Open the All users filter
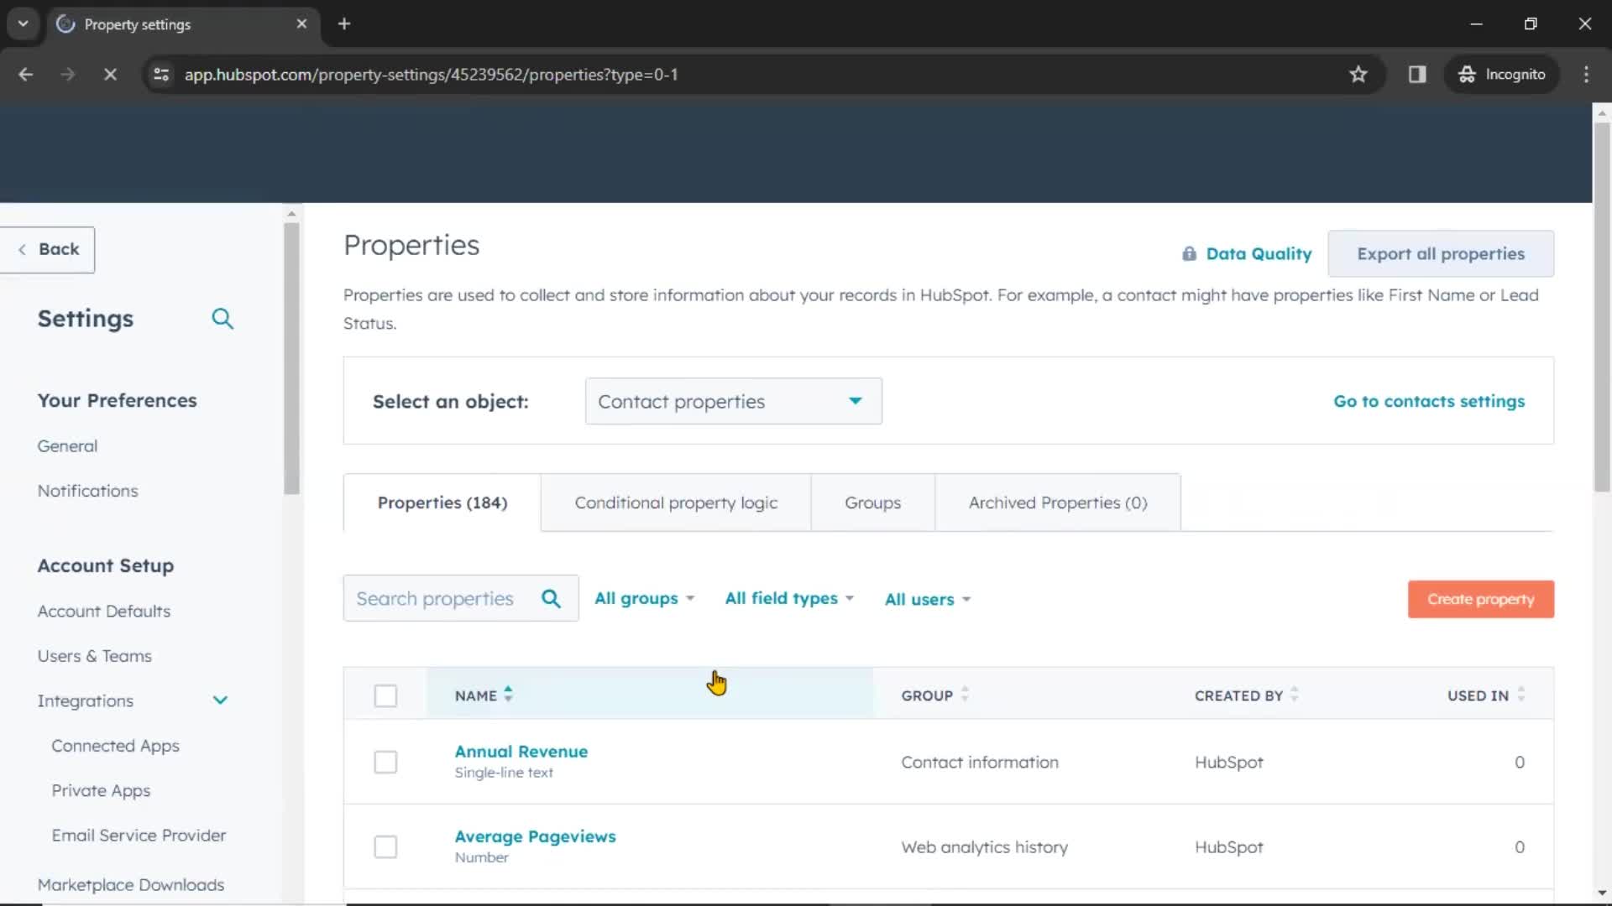Image resolution: width=1612 pixels, height=906 pixels. [x=927, y=600]
